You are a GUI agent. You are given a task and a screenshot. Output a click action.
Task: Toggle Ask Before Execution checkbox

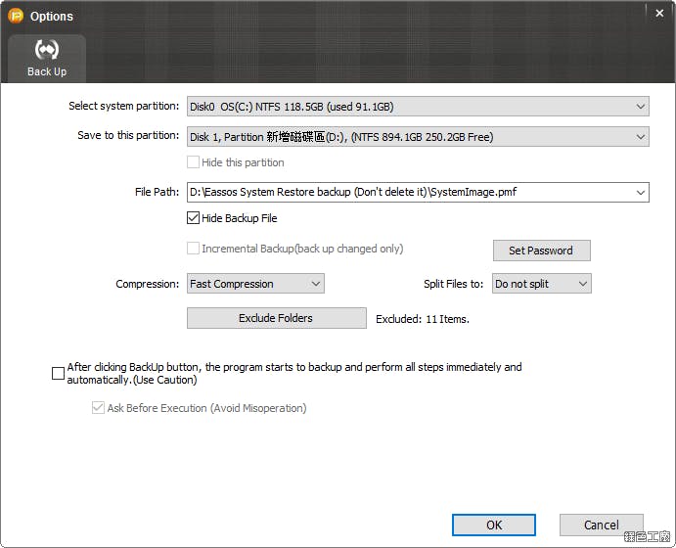[98, 408]
